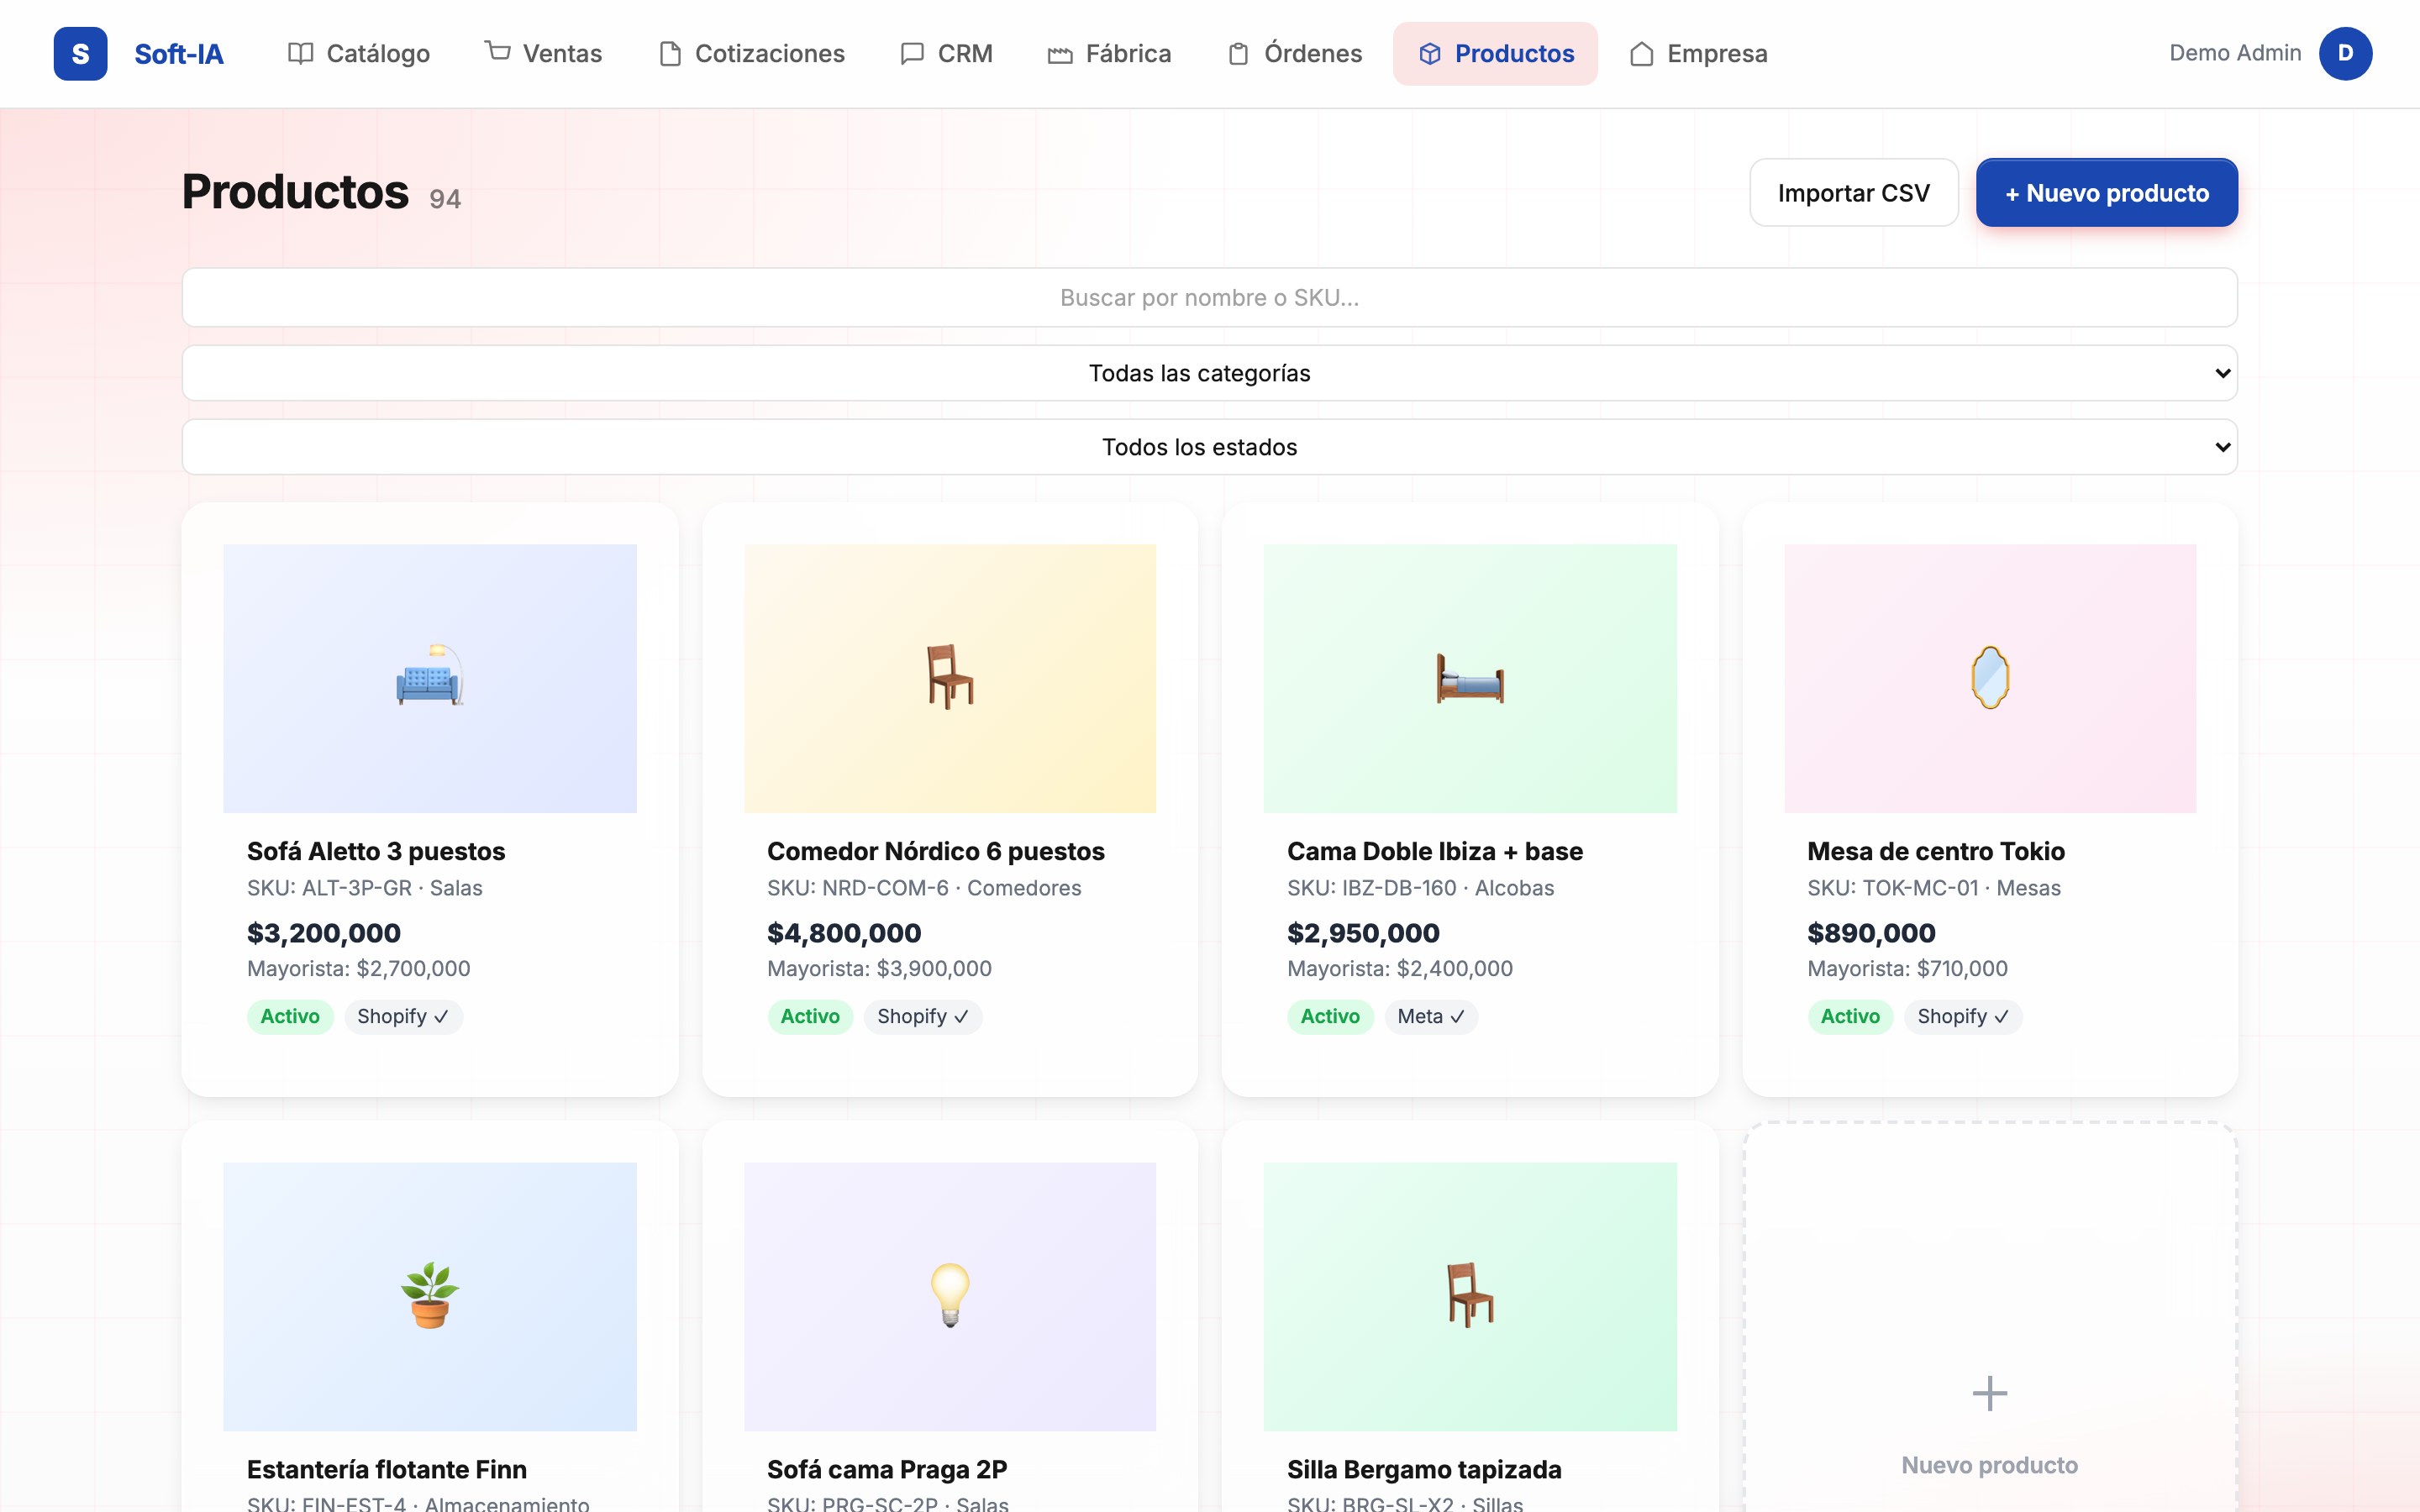This screenshot has height=1512, width=2420.
Task: Open the Órdenes section
Action: point(1294,53)
